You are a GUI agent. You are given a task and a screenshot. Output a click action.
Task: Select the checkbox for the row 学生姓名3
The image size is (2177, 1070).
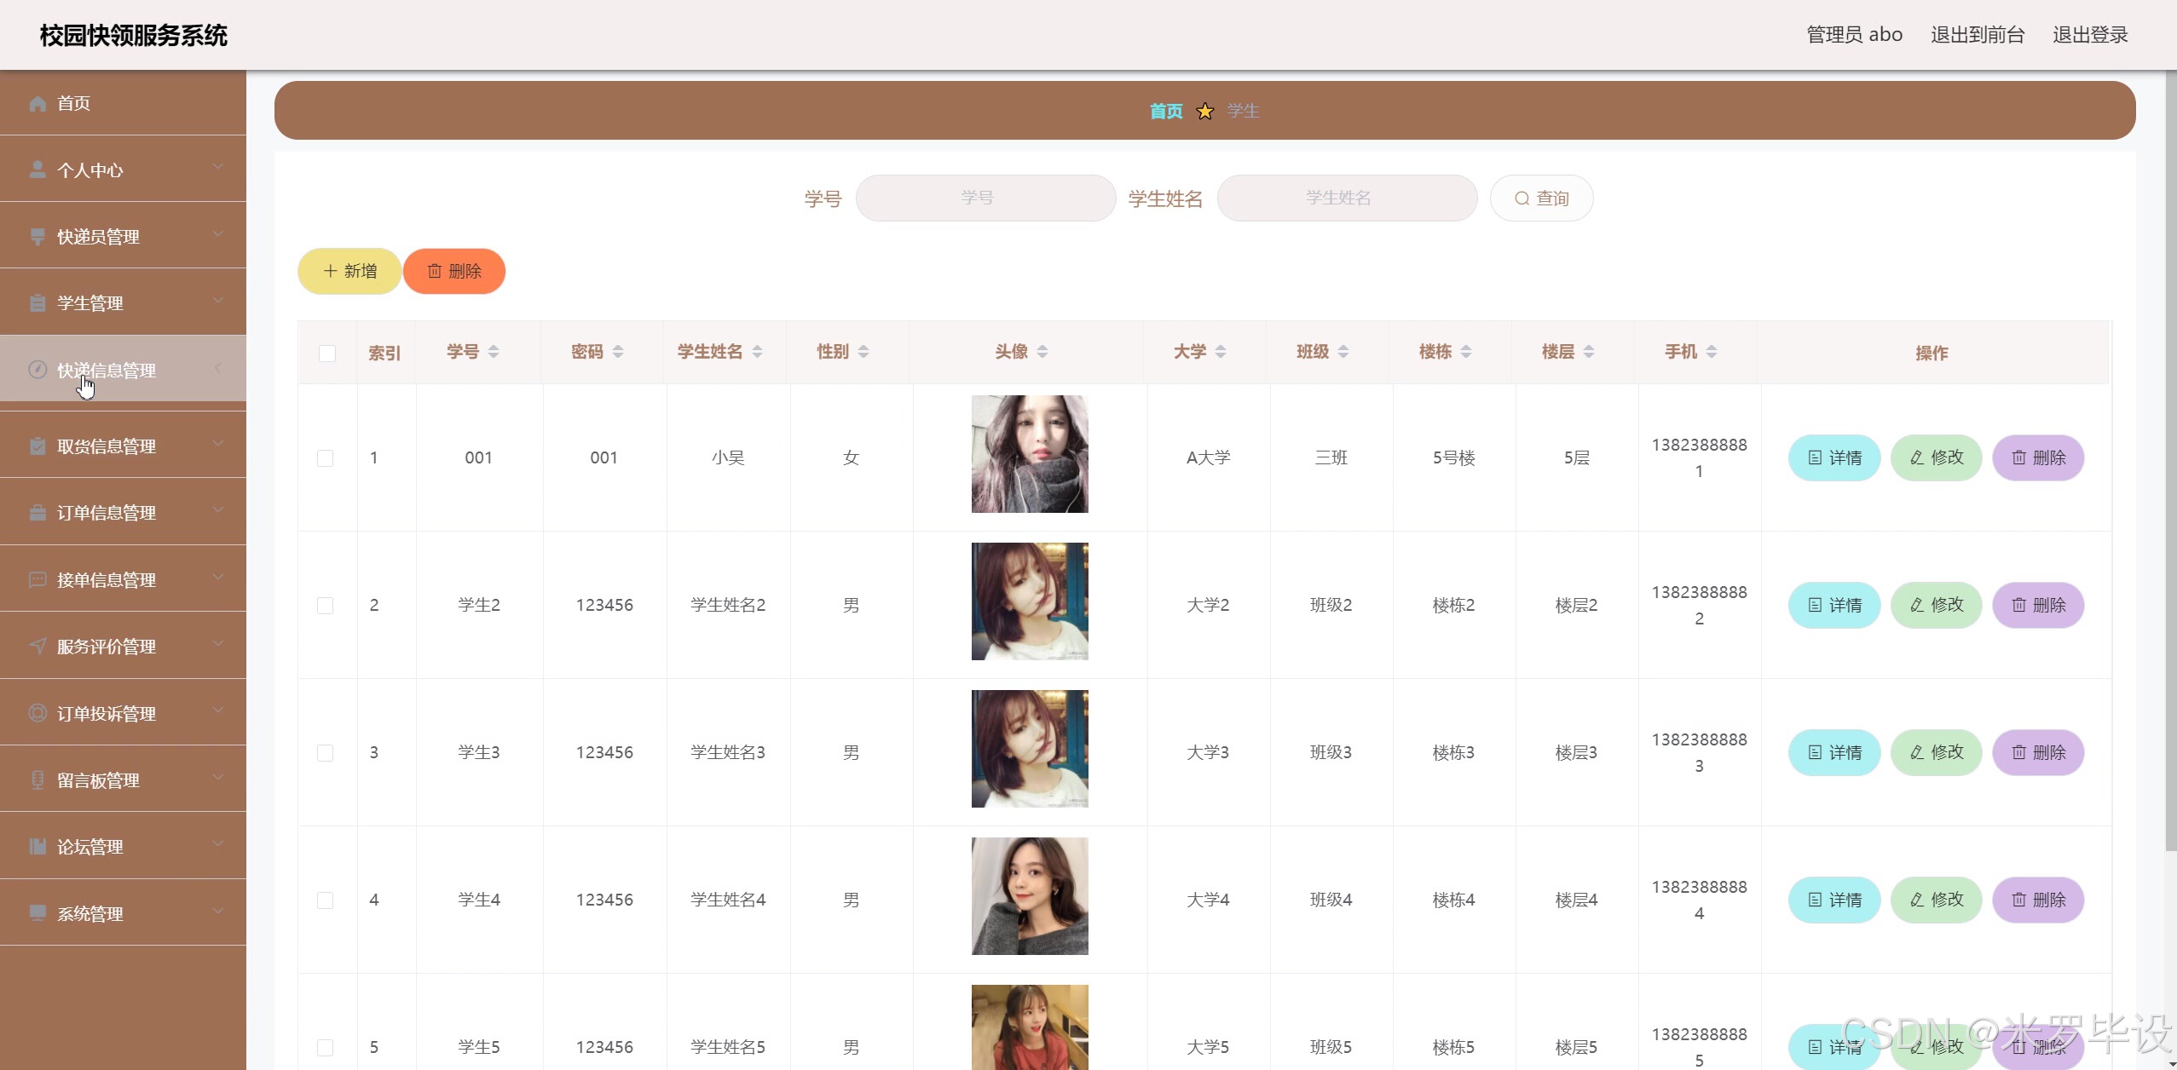[326, 753]
